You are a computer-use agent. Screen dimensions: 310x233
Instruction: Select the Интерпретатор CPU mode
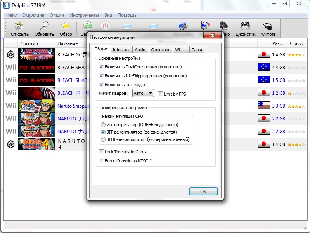click(x=103, y=125)
